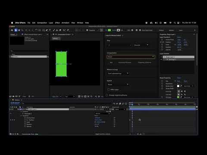Viewport: 207px width, 155px height.
Task: Select the Rectangle shape tool
Action: 44,30
